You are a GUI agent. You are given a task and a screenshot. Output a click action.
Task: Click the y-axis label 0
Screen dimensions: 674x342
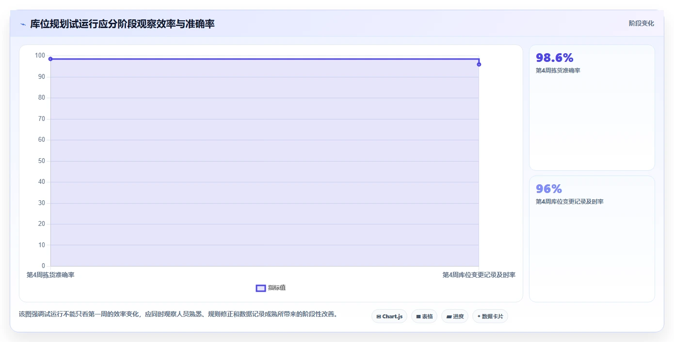point(43,266)
